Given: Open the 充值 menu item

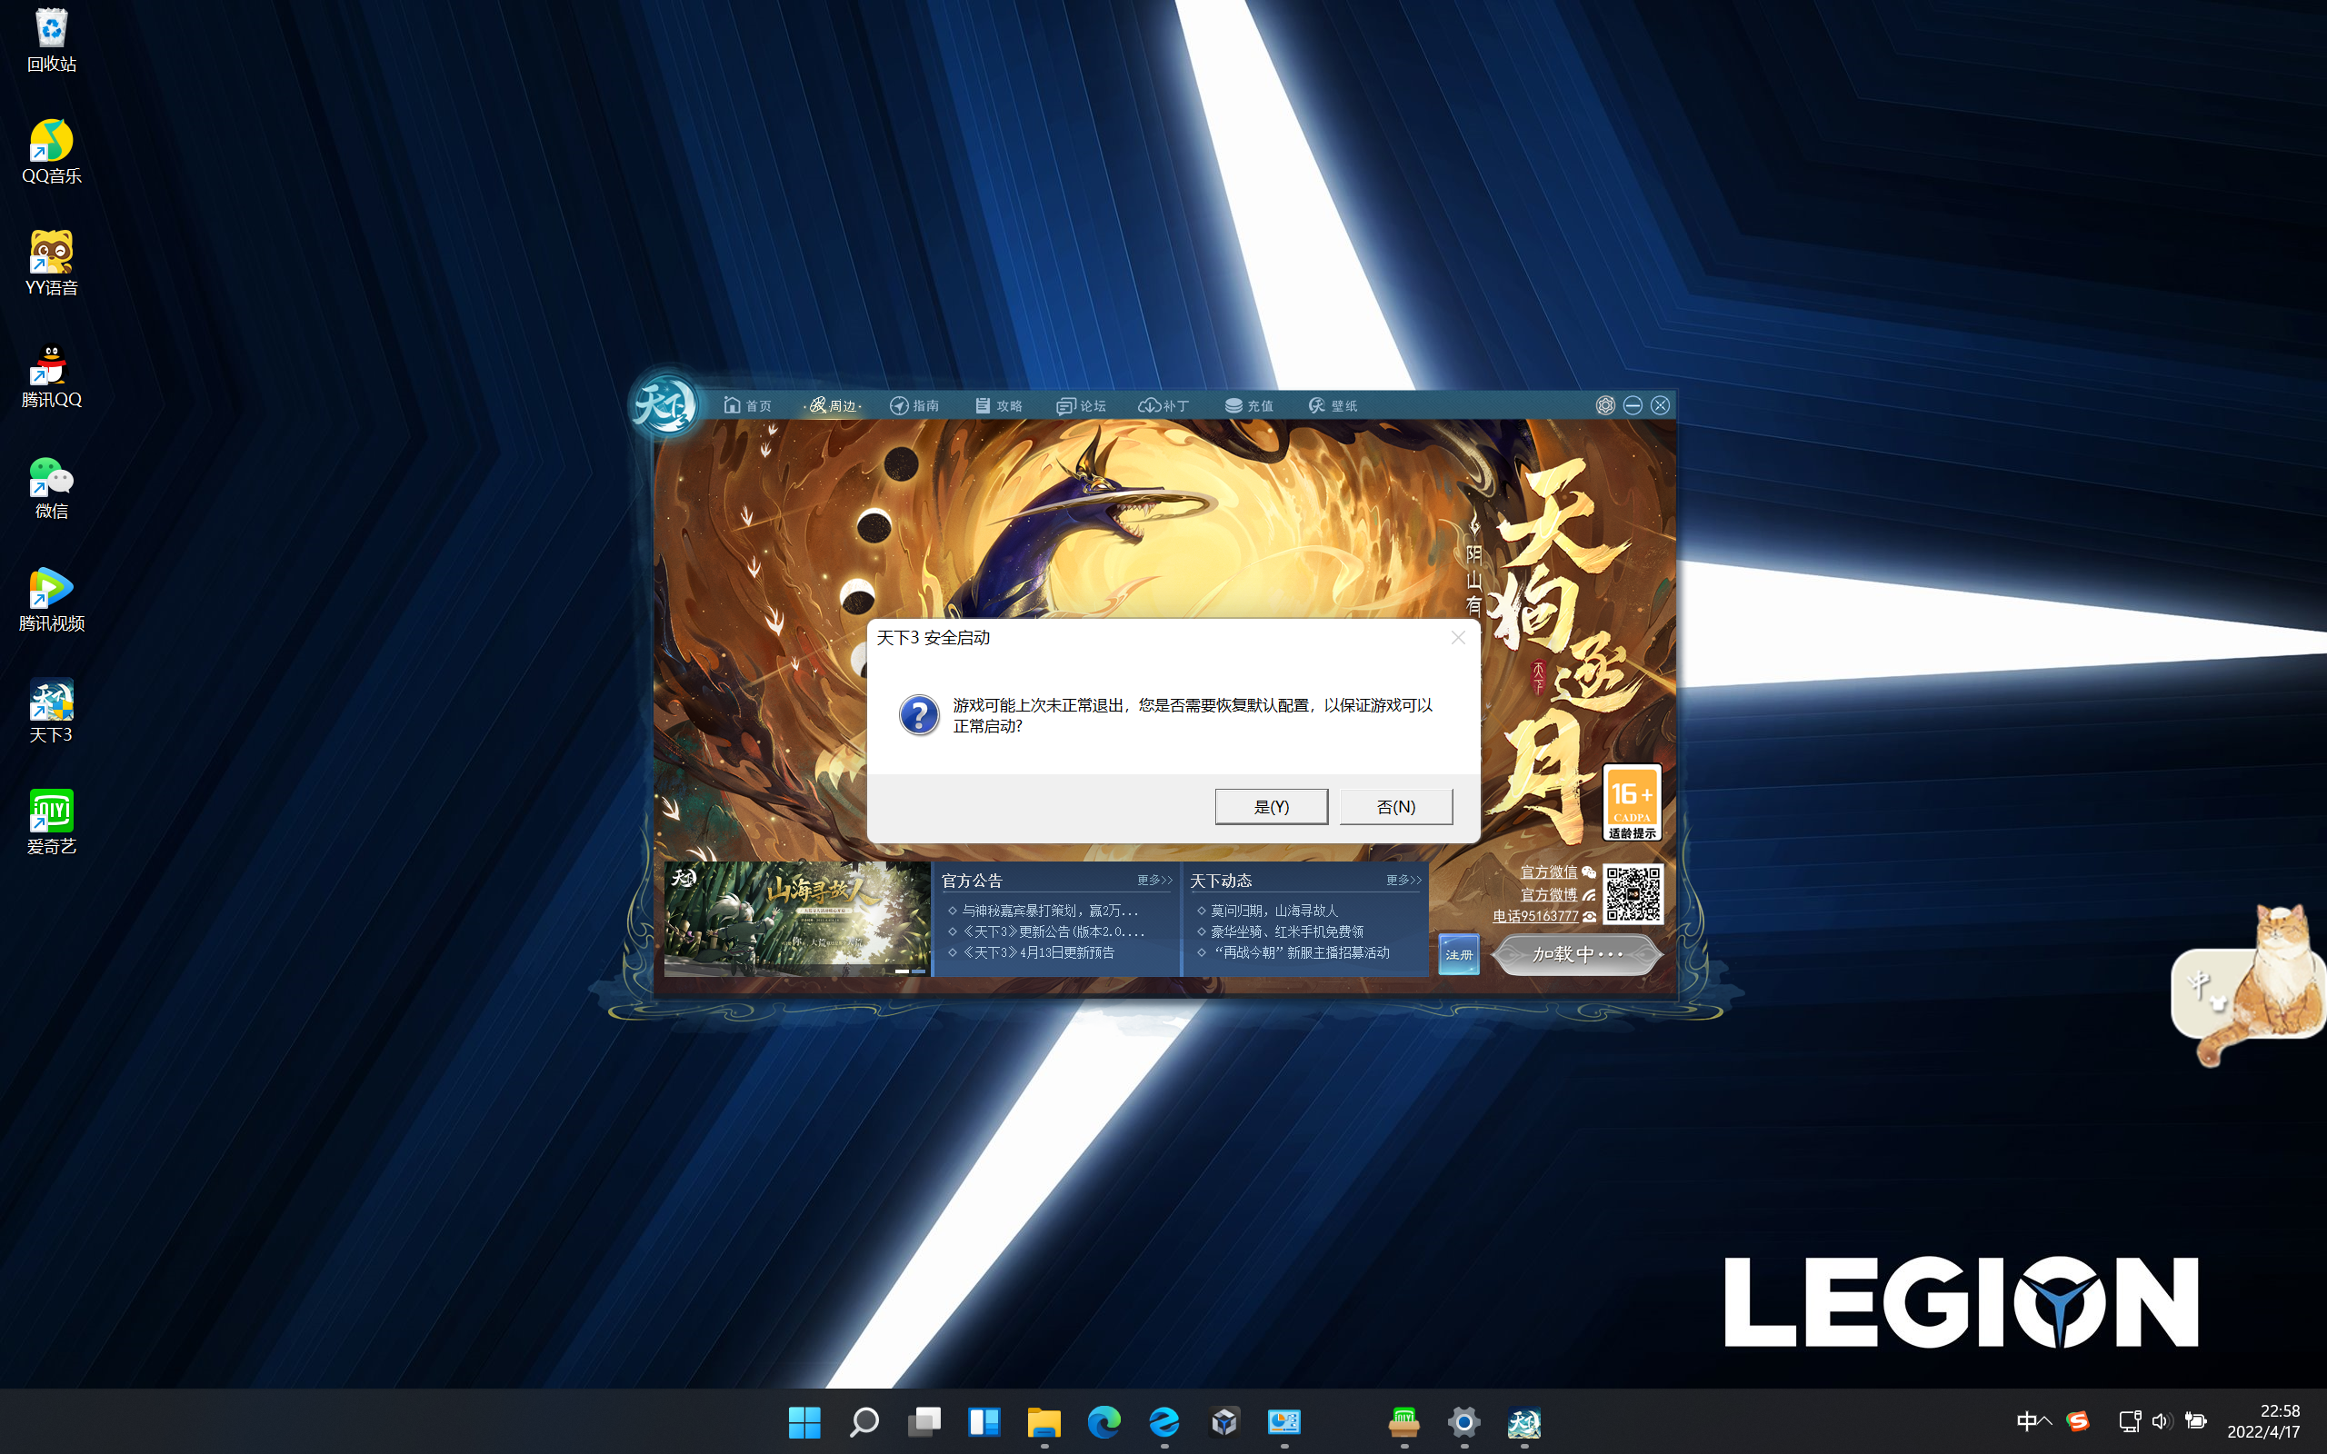Looking at the screenshot, I should coord(1248,405).
